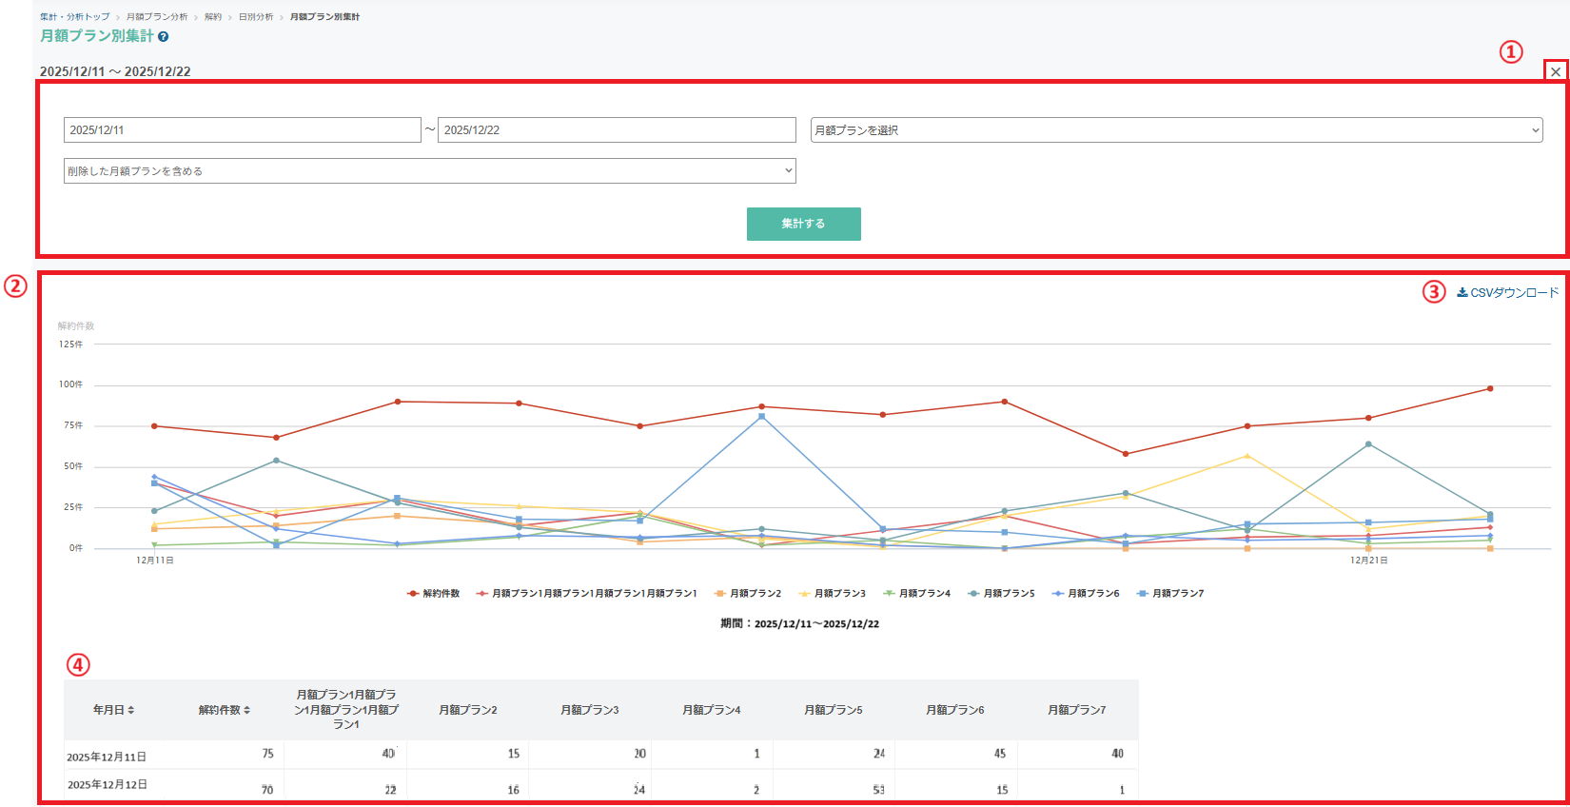Focus the end date field 2025/12/22
This screenshot has height=807, width=1570.
coord(617,130)
